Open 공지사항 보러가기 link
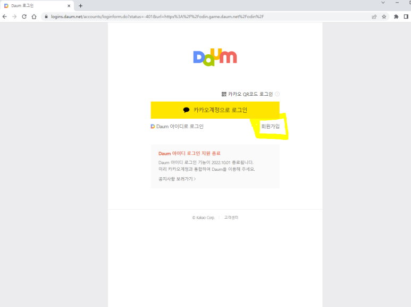Screen dimensions: 411x307 click(x=177, y=179)
